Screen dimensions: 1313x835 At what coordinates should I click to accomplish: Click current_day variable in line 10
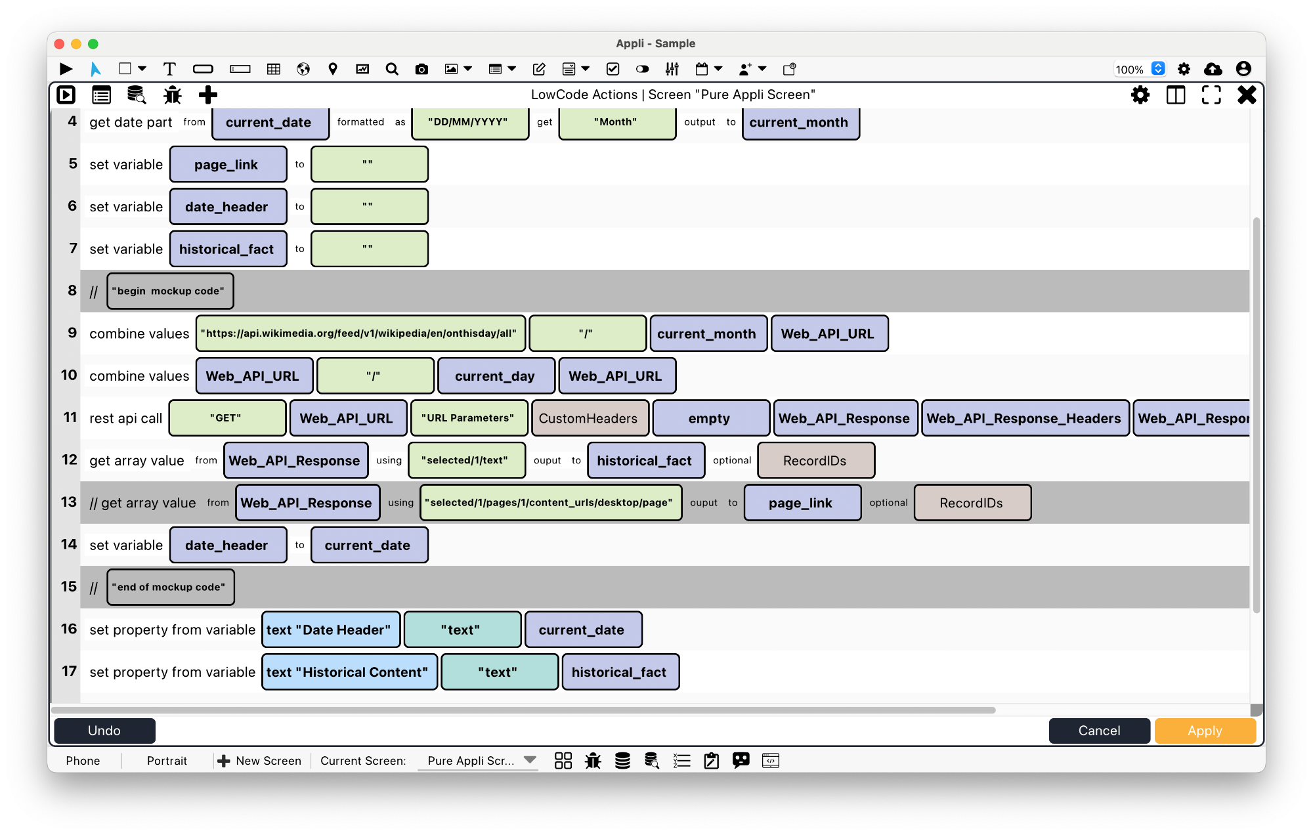(x=496, y=376)
